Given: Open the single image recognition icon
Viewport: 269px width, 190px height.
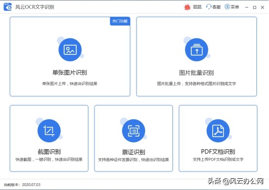Looking at the screenshot, I should pos(70,50).
